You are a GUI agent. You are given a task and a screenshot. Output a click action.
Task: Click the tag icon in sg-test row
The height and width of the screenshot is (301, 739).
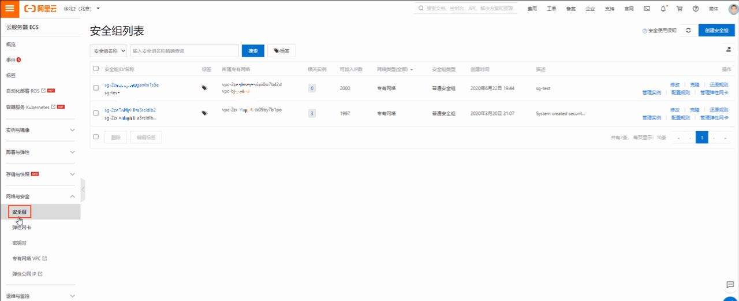(204, 88)
